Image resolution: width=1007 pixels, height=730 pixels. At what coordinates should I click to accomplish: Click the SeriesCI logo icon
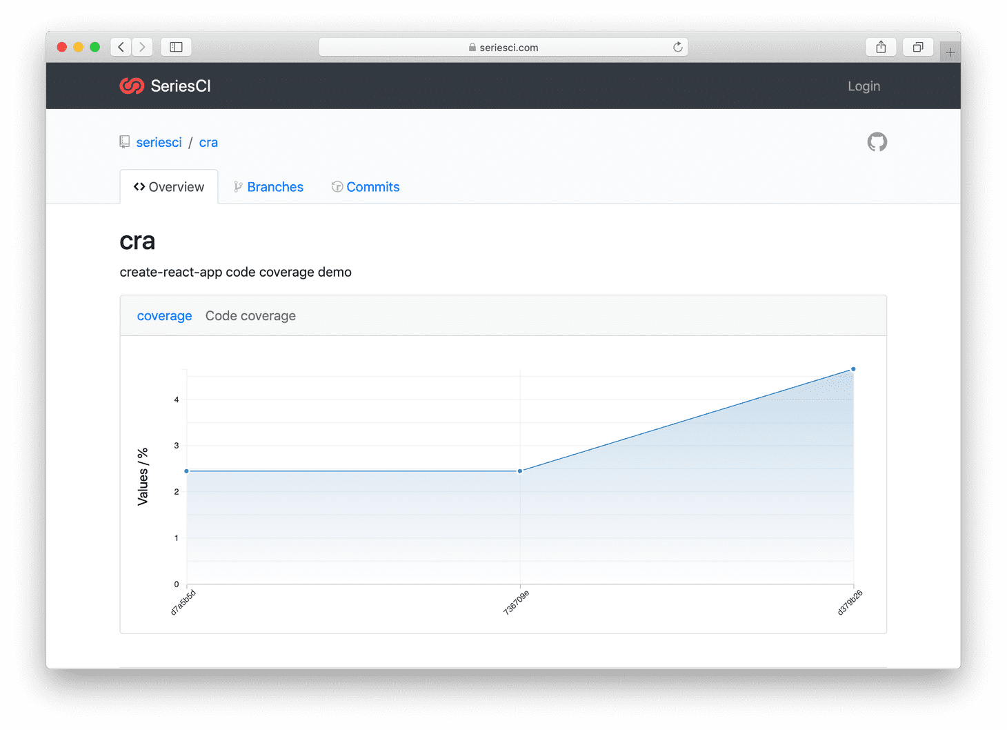132,86
